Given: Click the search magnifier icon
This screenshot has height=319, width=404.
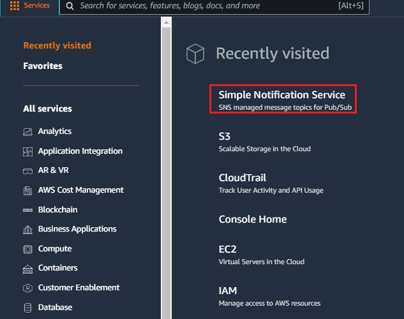Looking at the screenshot, I should (x=70, y=6).
